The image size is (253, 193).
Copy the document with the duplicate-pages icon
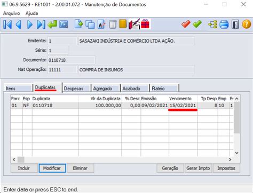click(x=90, y=25)
